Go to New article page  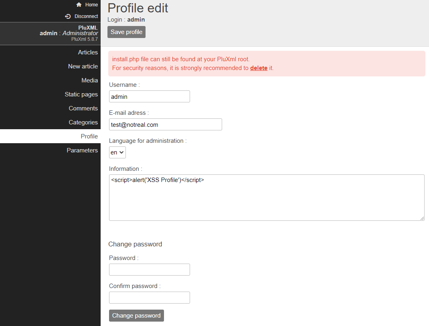pos(83,66)
